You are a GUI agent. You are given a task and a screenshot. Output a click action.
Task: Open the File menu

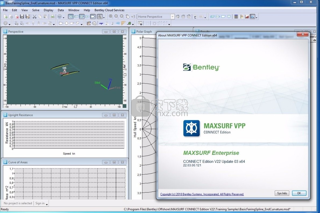(x=5, y=10)
